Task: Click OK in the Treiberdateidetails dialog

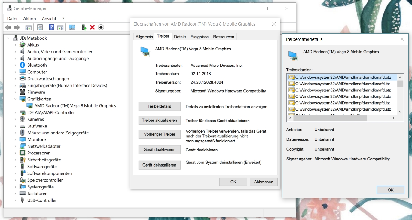Action: [x=390, y=190]
